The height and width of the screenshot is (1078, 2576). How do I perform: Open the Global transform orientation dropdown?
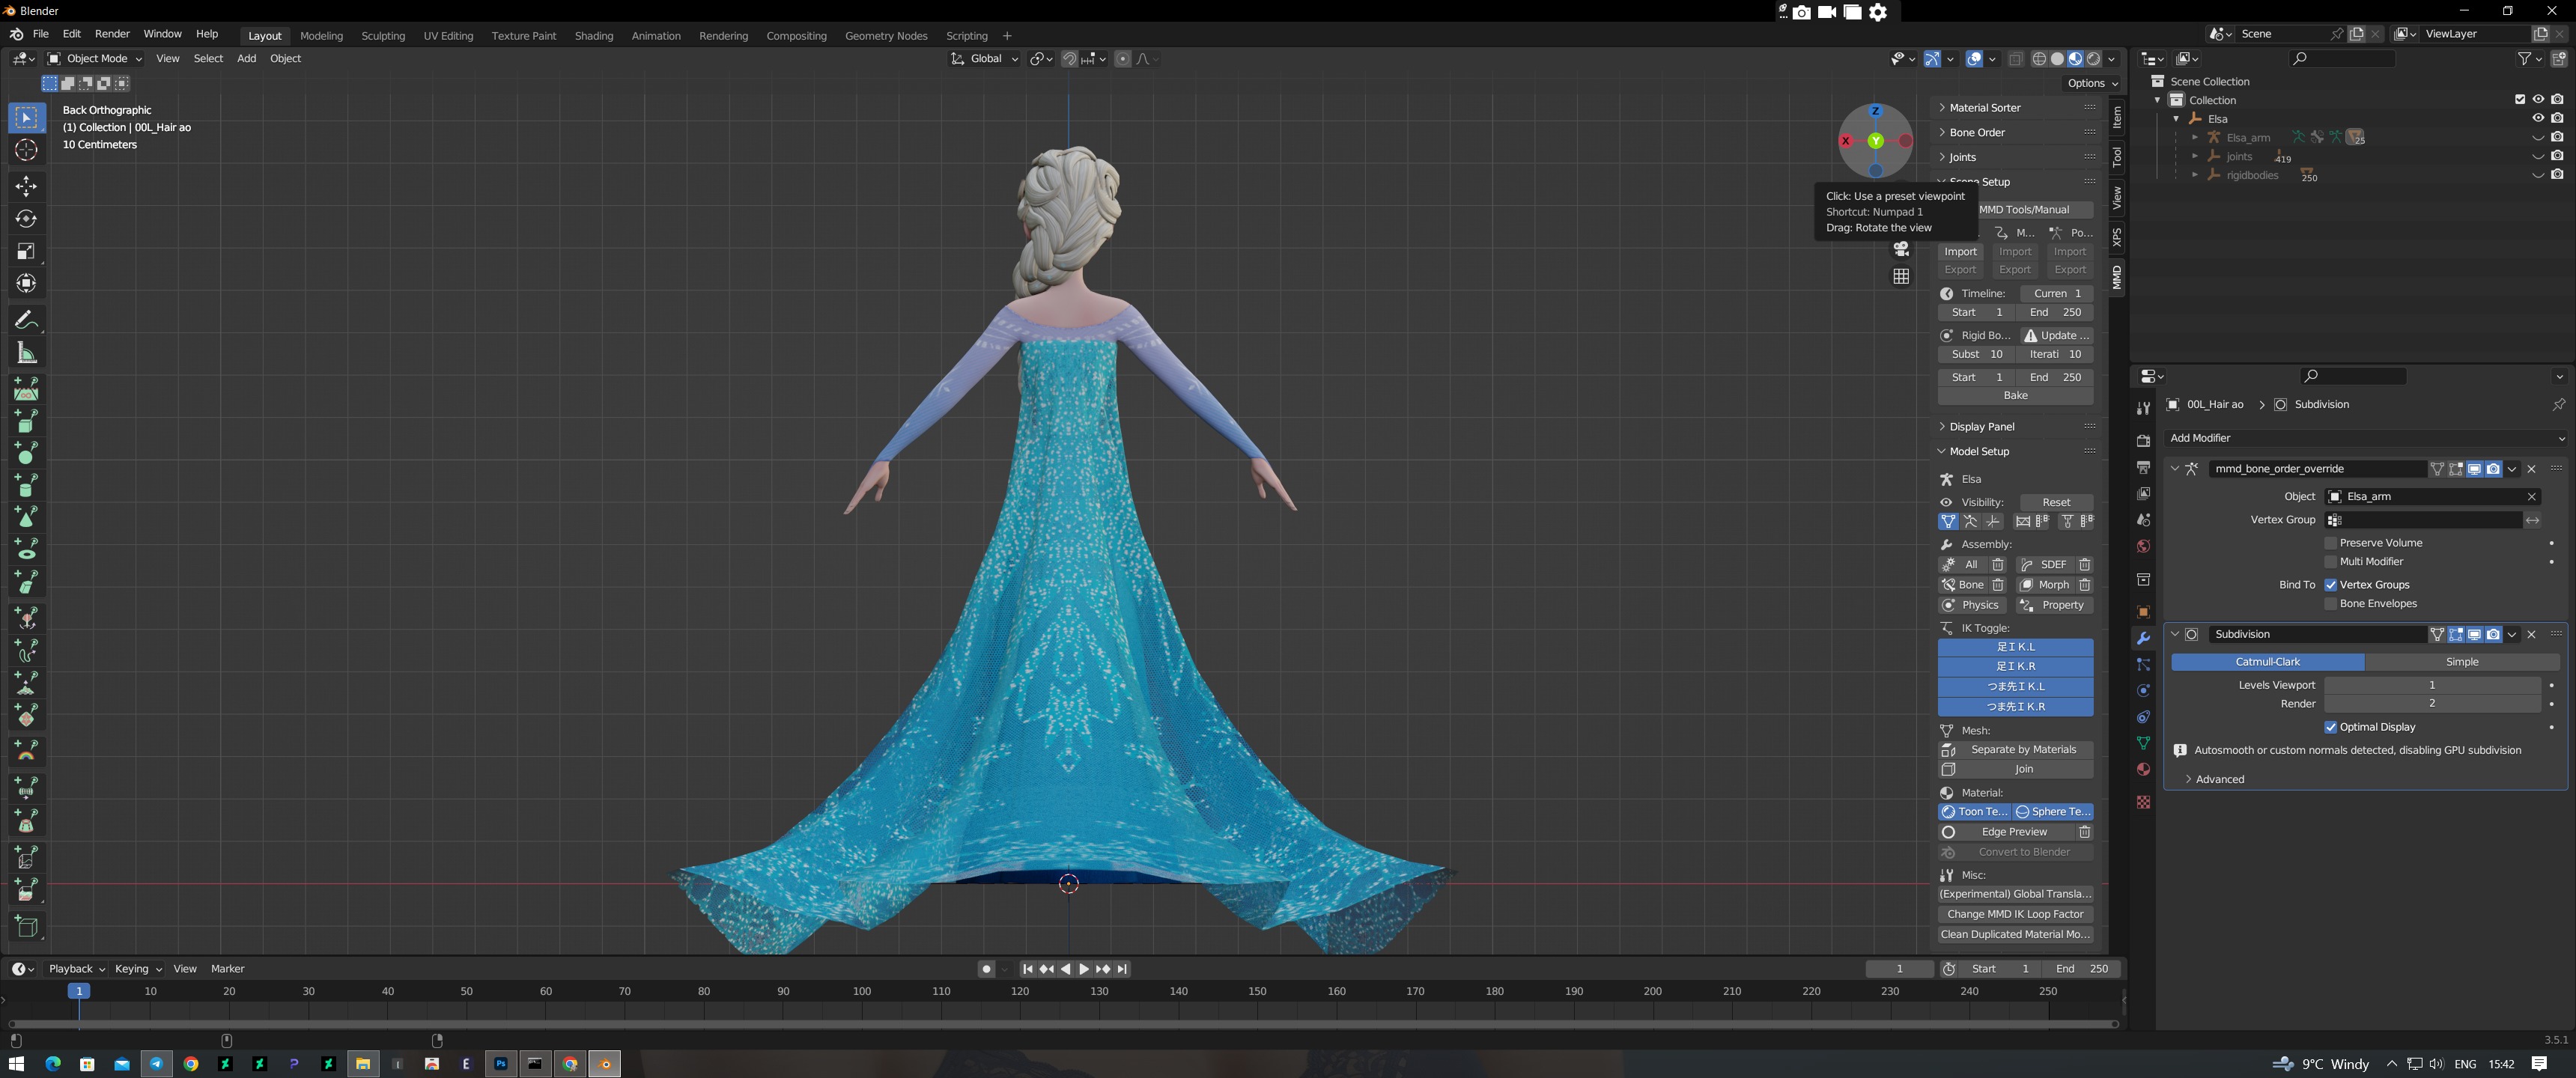click(x=985, y=59)
